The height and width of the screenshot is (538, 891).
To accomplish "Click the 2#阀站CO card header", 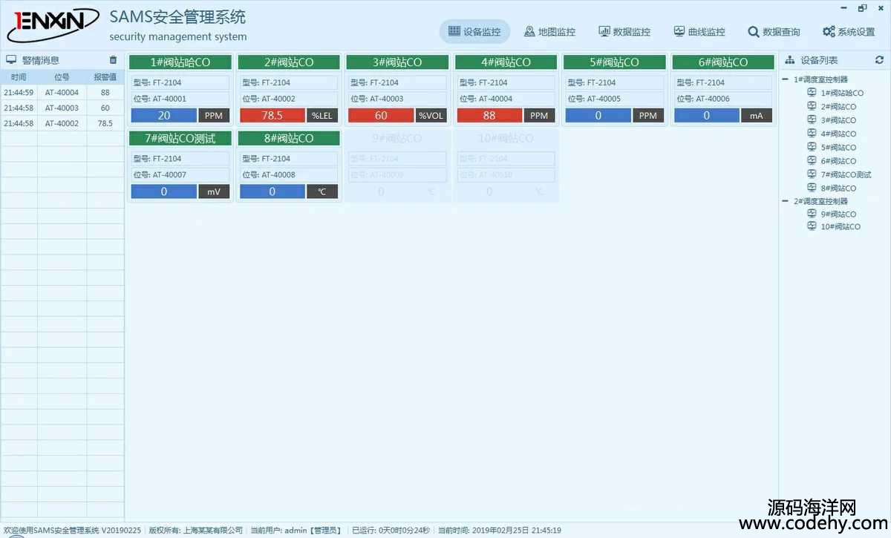I will click(289, 62).
